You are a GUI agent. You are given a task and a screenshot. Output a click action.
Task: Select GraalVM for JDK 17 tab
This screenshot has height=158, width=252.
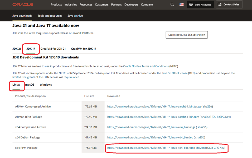pos(84,49)
